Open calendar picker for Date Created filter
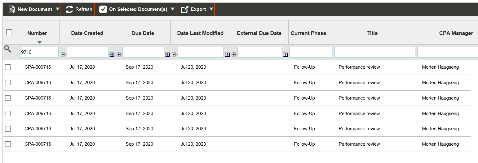This screenshot has height=163, width=478. (112, 54)
